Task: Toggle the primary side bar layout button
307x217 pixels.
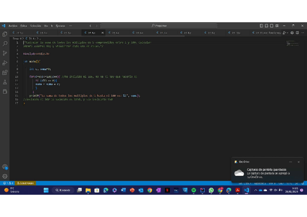Action: pos(261,26)
